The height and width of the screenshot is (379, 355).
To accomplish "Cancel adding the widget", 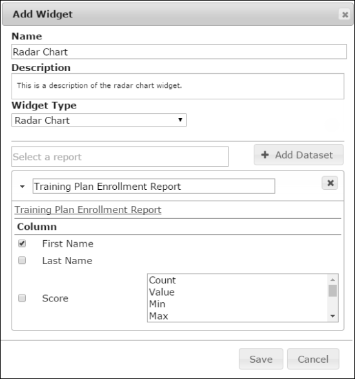I will pos(313,359).
